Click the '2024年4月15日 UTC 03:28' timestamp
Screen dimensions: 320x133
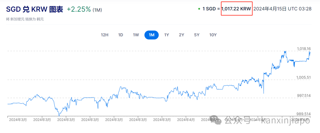tap(282, 9)
